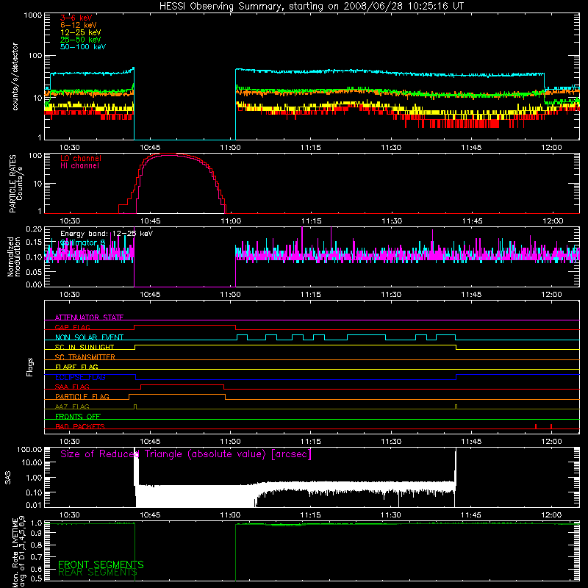The image size is (588, 588).
Task: Click the FLARE FLAG label
Action: click(x=76, y=367)
